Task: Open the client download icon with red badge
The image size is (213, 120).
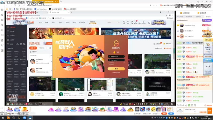Action: click(x=136, y=22)
